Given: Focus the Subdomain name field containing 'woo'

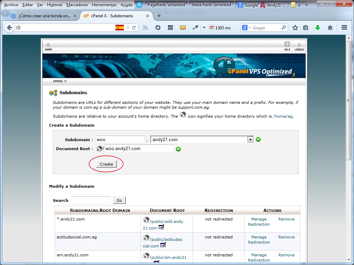Looking at the screenshot, I should [x=120, y=139].
